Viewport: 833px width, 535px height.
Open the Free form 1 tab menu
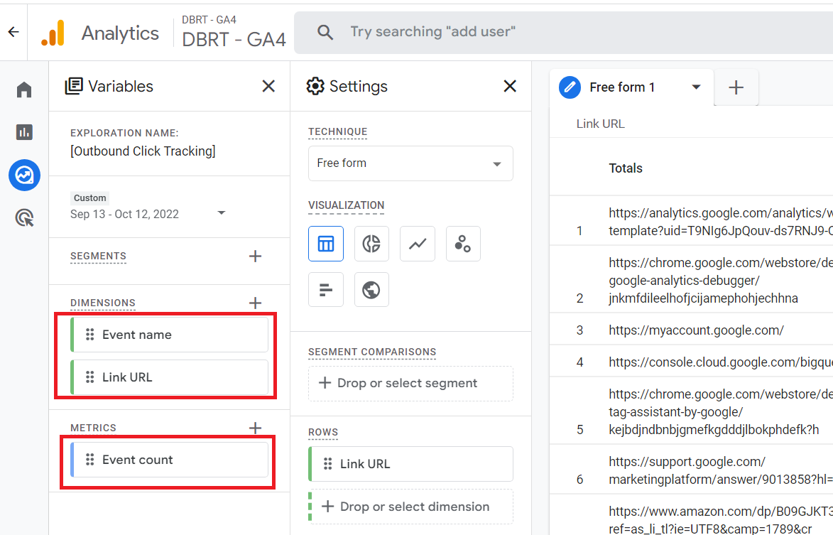(696, 87)
